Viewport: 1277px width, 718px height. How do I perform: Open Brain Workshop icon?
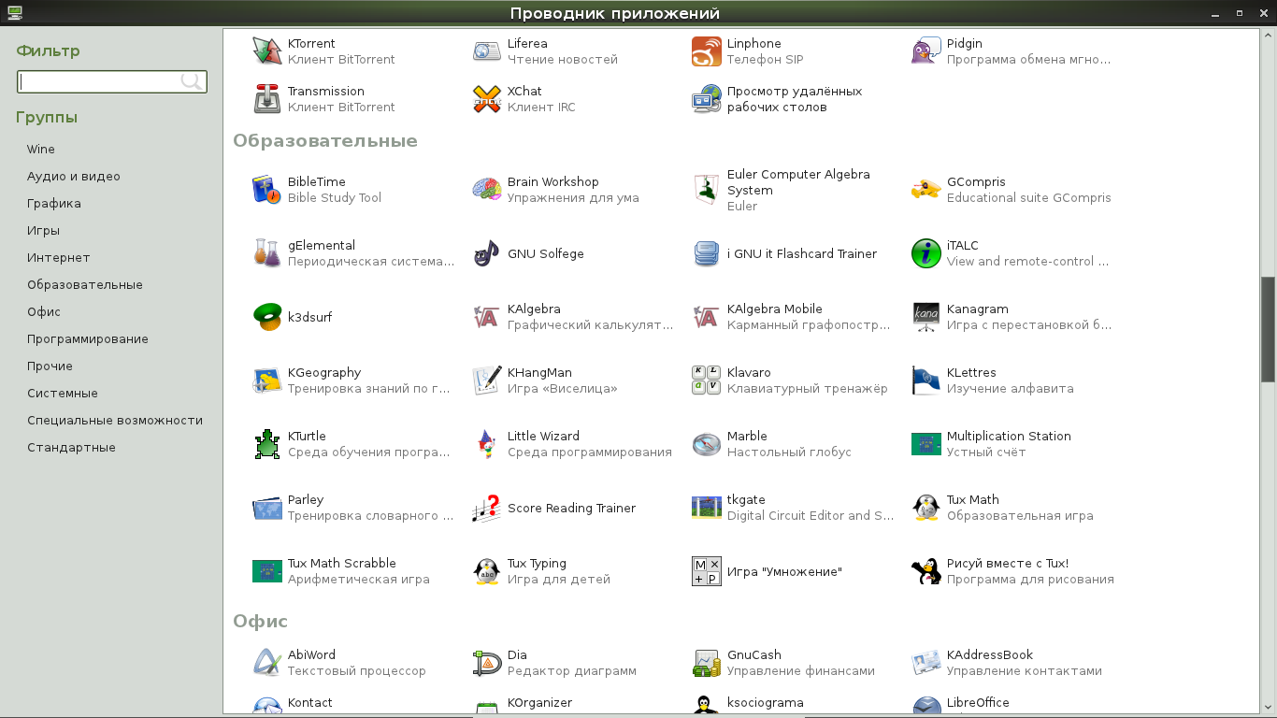point(487,190)
